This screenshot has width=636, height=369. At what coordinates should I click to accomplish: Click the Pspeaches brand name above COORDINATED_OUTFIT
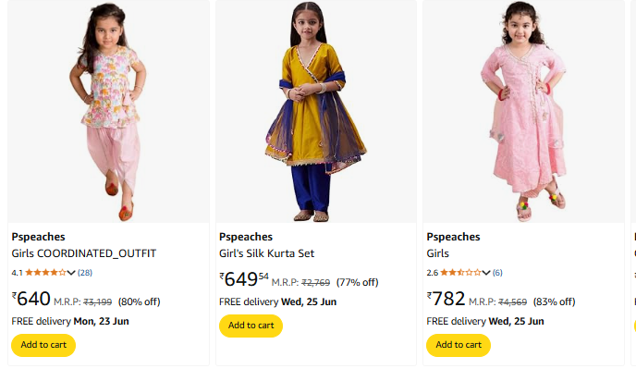pyautogui.click(x=38, y=237)
